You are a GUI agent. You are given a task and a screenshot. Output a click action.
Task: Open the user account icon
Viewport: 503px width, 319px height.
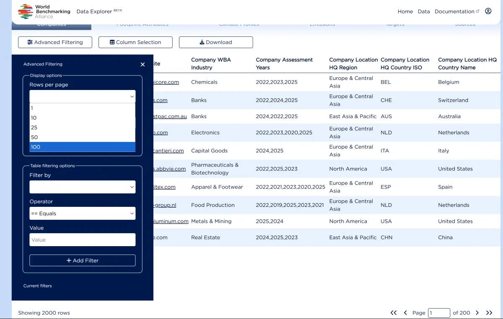click(488, 11)
